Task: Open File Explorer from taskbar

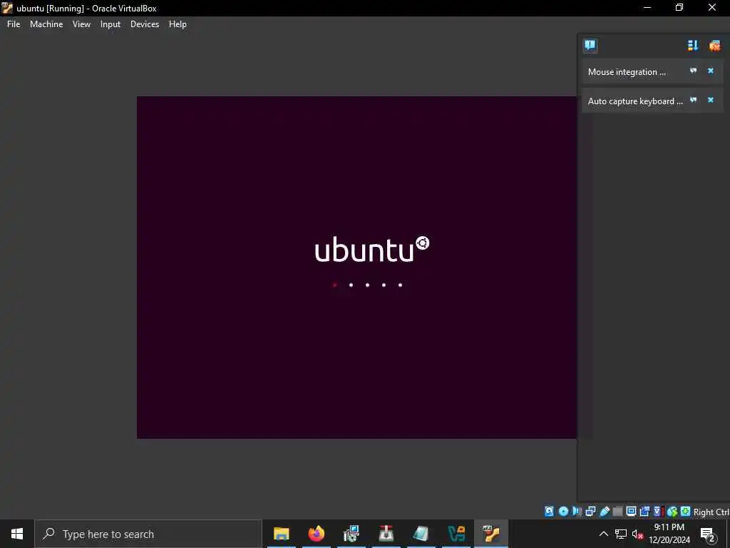Action: tap(281, 534)
